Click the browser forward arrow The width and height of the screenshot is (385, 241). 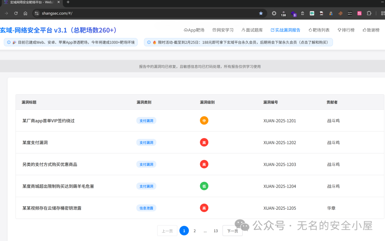[x=6, y=13]
